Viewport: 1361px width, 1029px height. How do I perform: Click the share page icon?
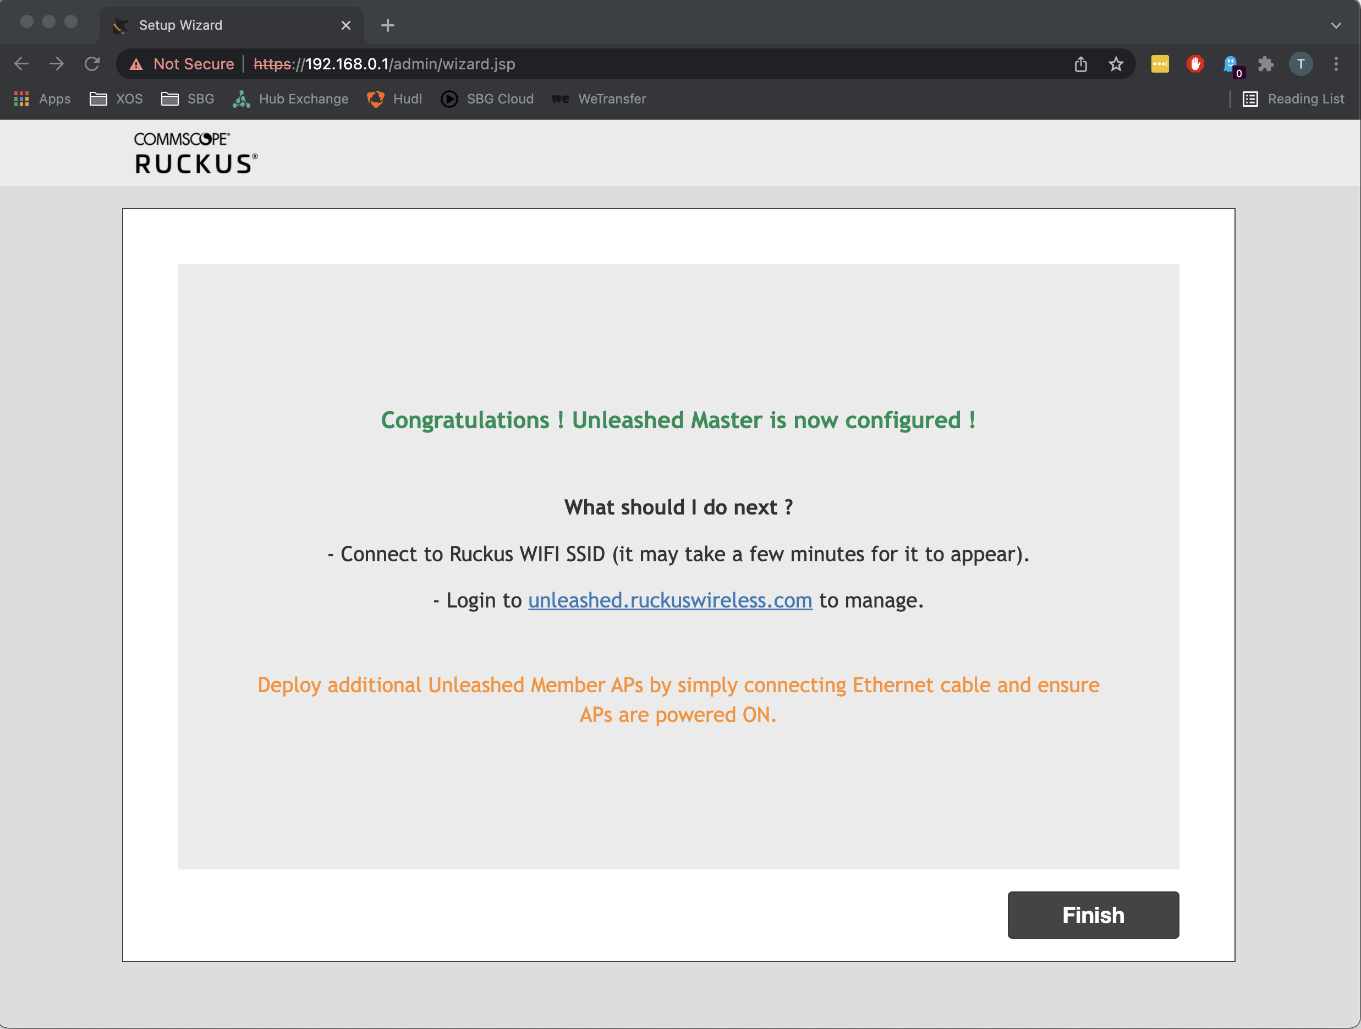tap(1080, 64)
